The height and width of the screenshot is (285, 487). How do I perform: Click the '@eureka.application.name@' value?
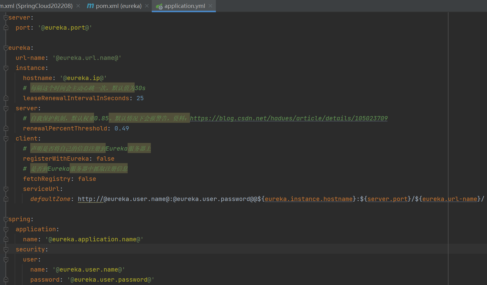94,239
